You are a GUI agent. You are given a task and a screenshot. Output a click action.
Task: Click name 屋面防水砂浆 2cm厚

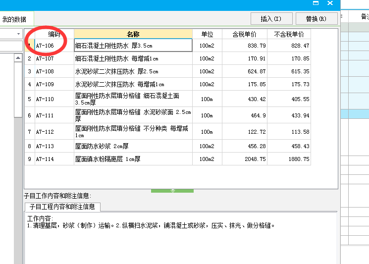pyautogui.click(x=133, y=146)
